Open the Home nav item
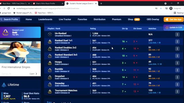 pos(29,19)
